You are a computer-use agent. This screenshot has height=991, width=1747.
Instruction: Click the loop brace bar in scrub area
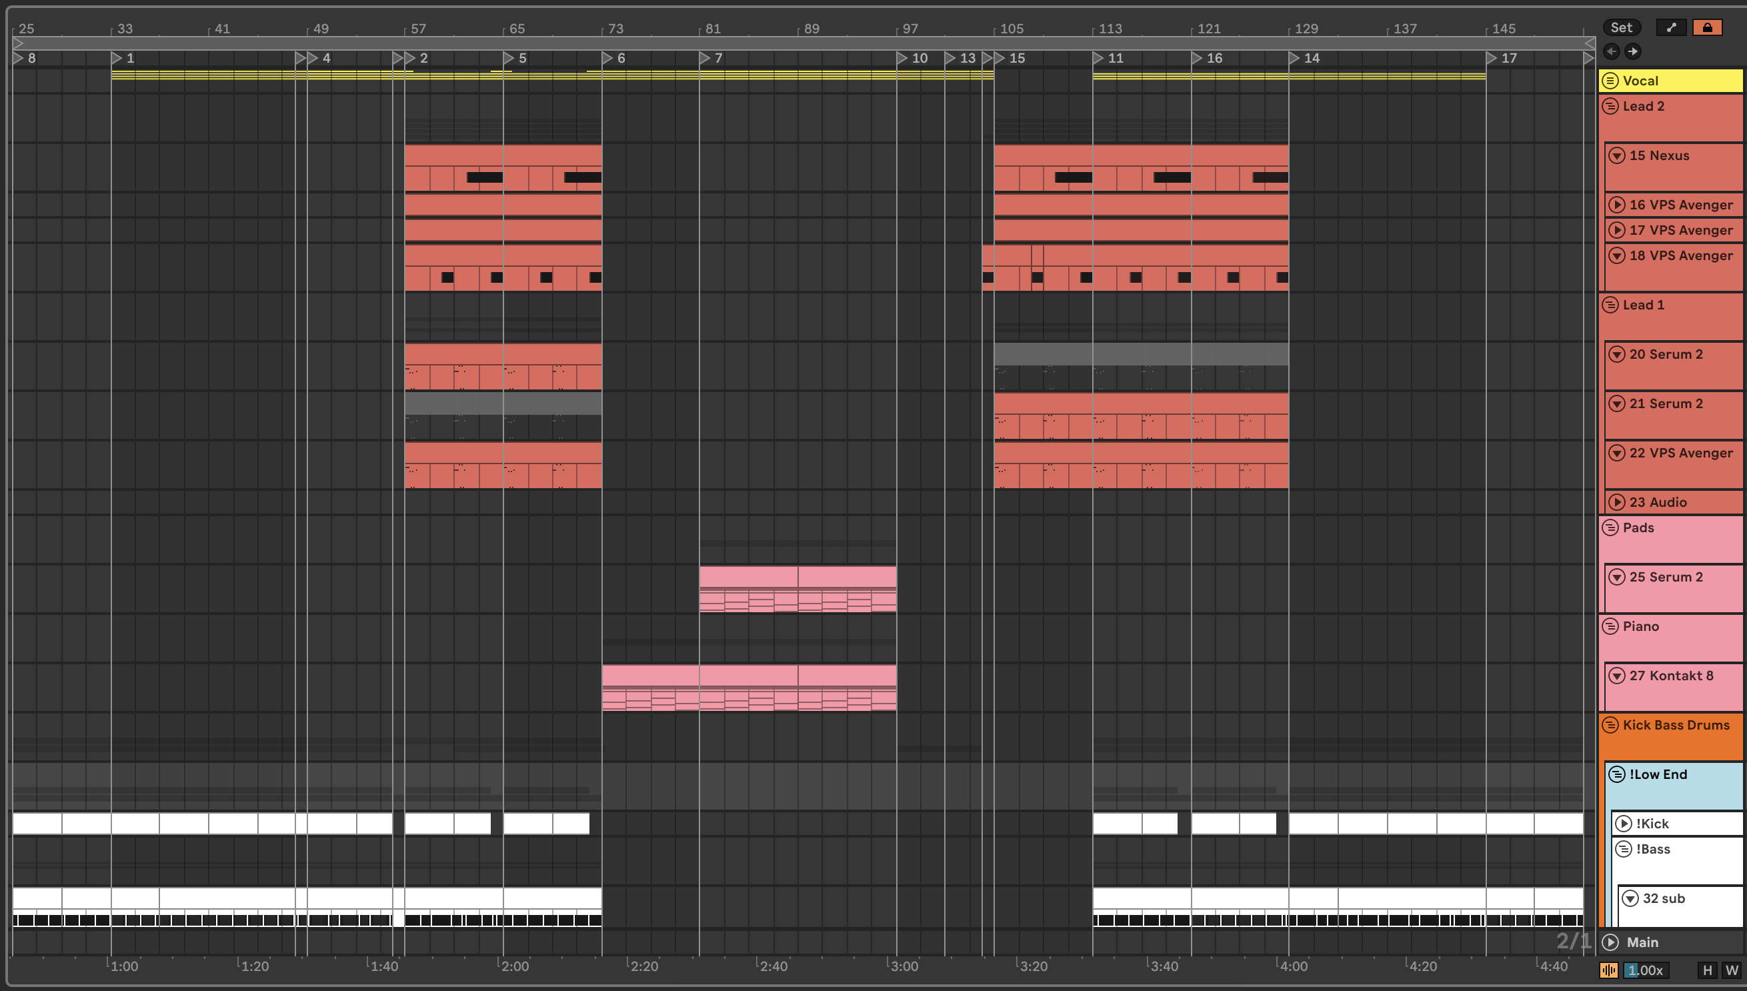pos(803,43)
